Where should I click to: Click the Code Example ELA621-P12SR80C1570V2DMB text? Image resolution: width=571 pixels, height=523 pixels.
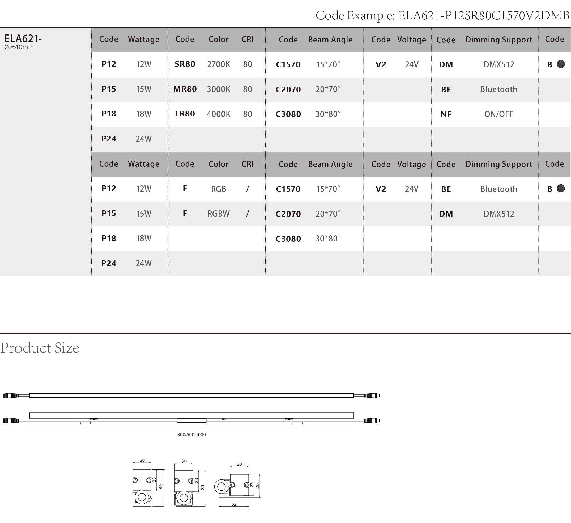(x=442, y=15)
